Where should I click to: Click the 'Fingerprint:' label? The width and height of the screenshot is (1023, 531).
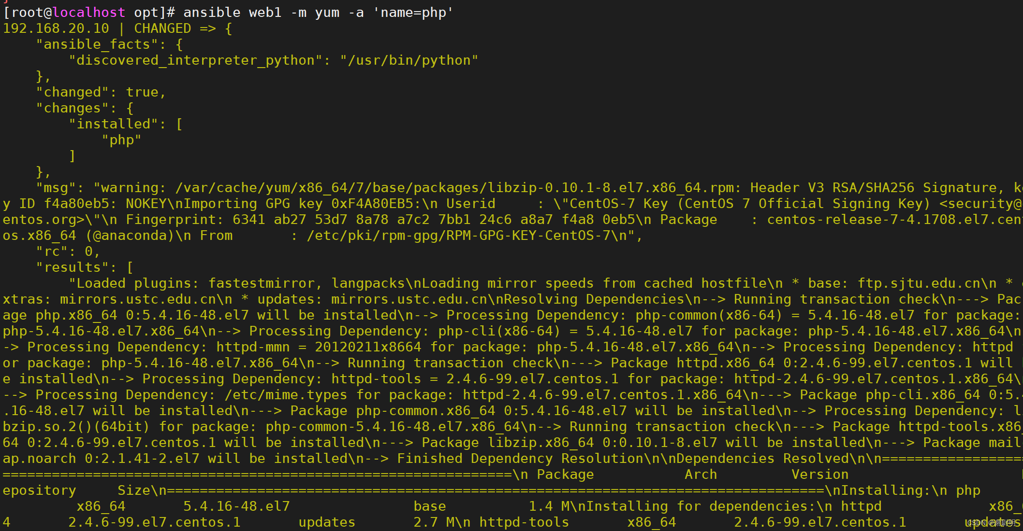(175, 220)
